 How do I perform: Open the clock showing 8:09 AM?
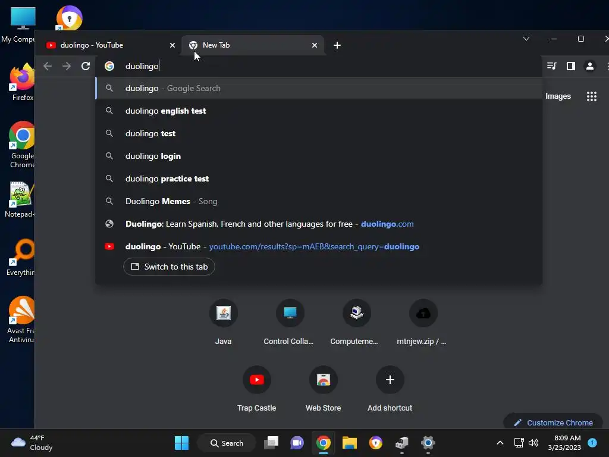(x=564, y=443)
